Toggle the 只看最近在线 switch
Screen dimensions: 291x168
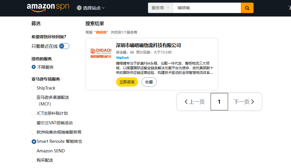click(x=64, y=46)
